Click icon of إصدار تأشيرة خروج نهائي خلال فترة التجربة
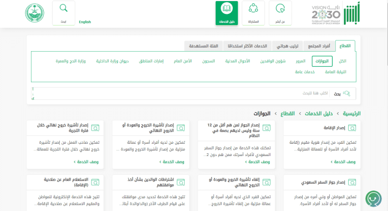This screenshot has height=211, width=388. pos(95,128)
